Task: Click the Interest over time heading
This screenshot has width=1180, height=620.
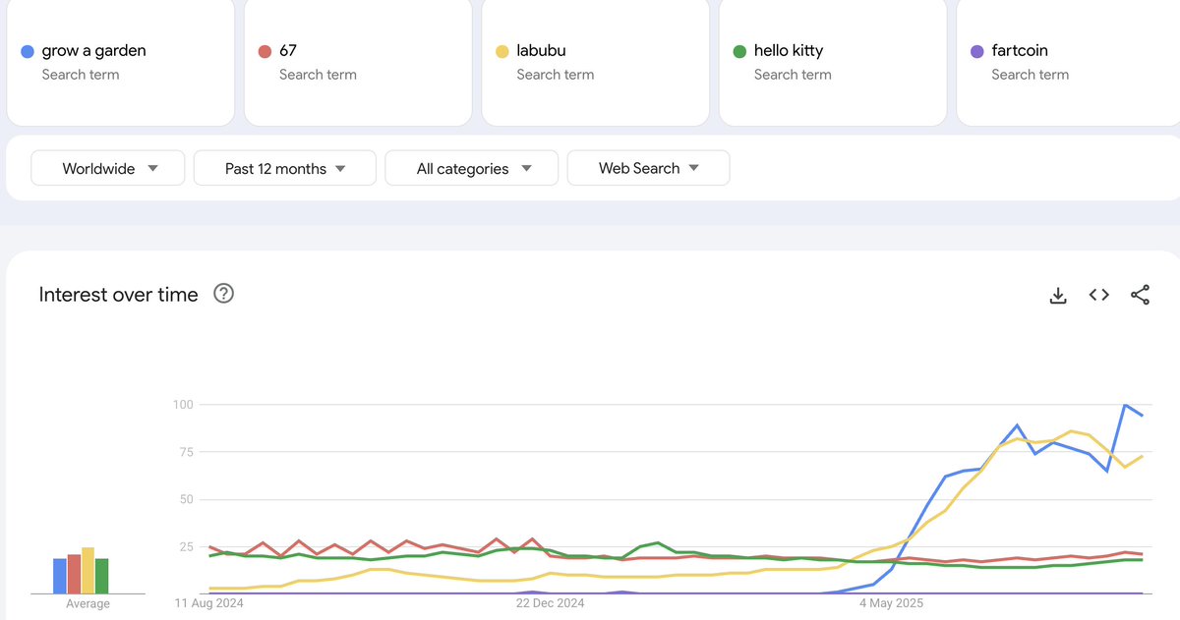Action: [x=118, y=294]
